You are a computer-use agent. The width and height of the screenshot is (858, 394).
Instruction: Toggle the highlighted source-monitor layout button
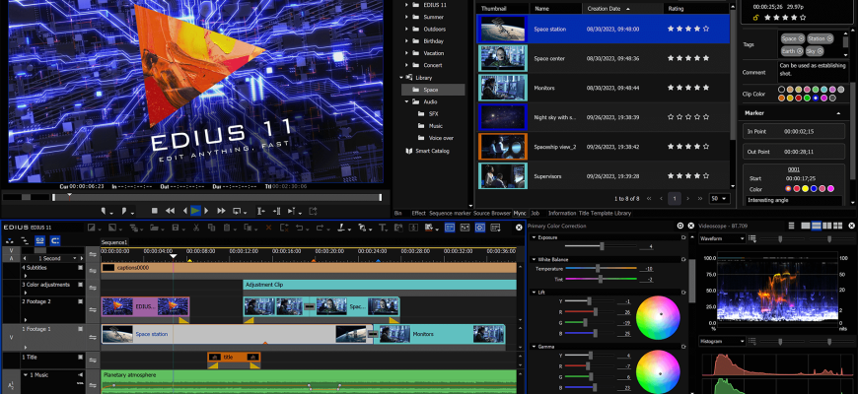coord(480,227)
